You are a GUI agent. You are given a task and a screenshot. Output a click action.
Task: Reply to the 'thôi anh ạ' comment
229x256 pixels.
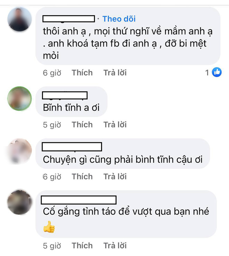point(115,72)
